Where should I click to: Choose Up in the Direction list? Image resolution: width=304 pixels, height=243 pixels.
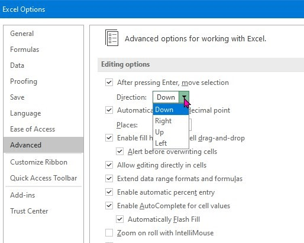[x=171, y=132]
